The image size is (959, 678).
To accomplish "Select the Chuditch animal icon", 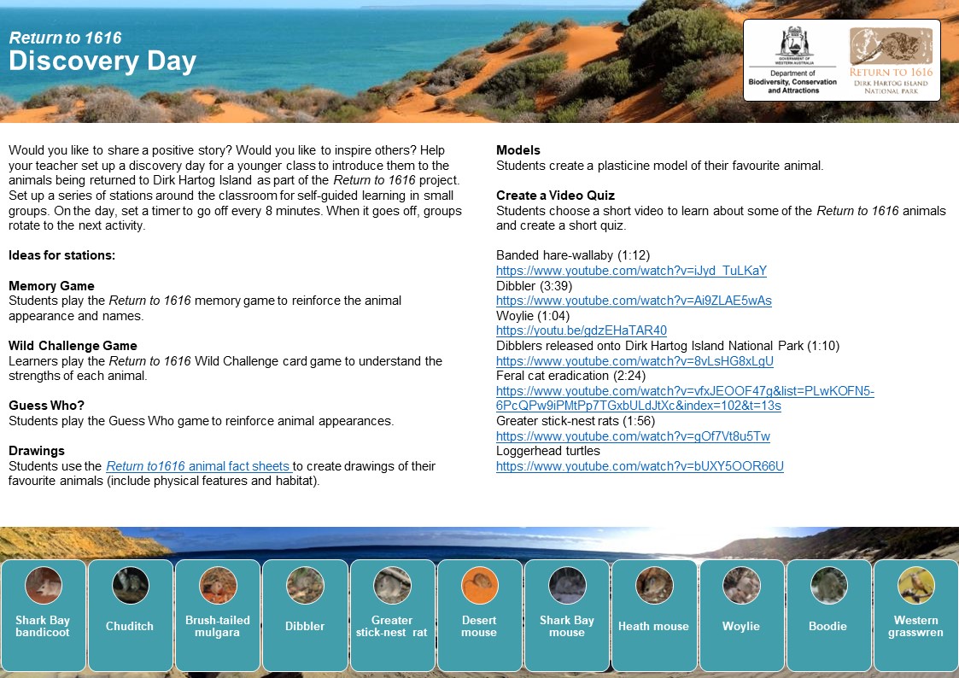I will [x=130, y=585].
